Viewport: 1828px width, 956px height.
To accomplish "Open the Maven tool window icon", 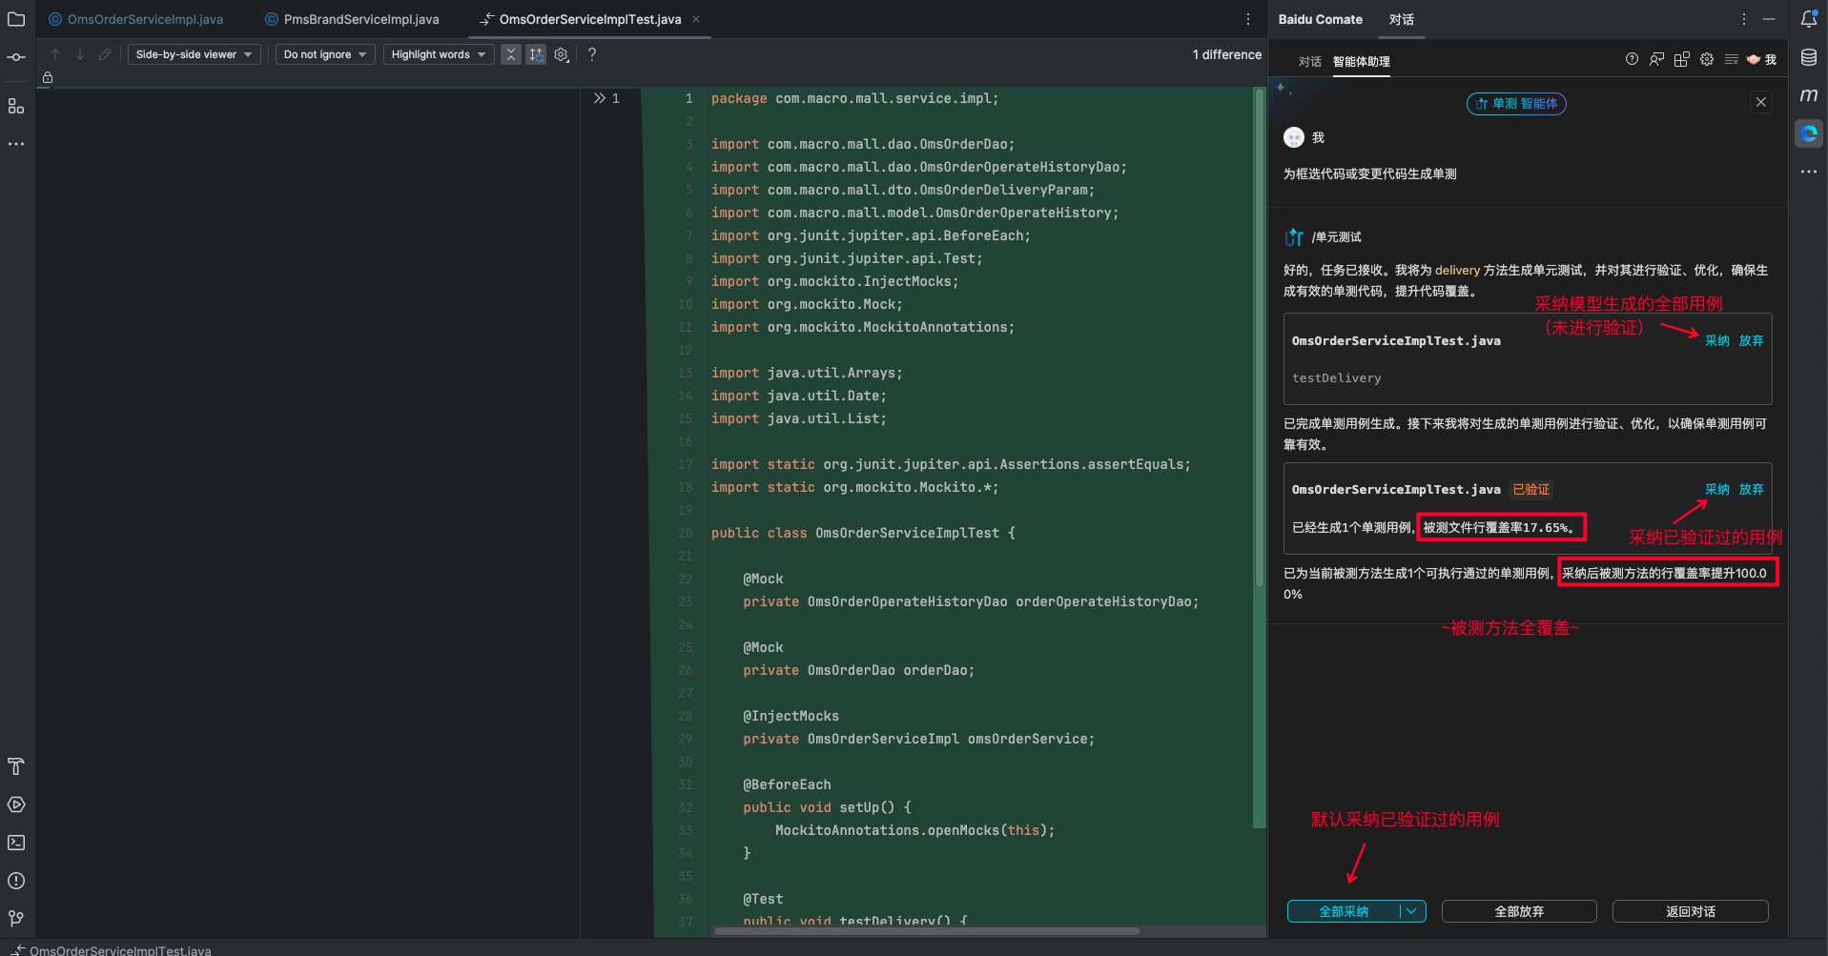I will (1809, 94).
